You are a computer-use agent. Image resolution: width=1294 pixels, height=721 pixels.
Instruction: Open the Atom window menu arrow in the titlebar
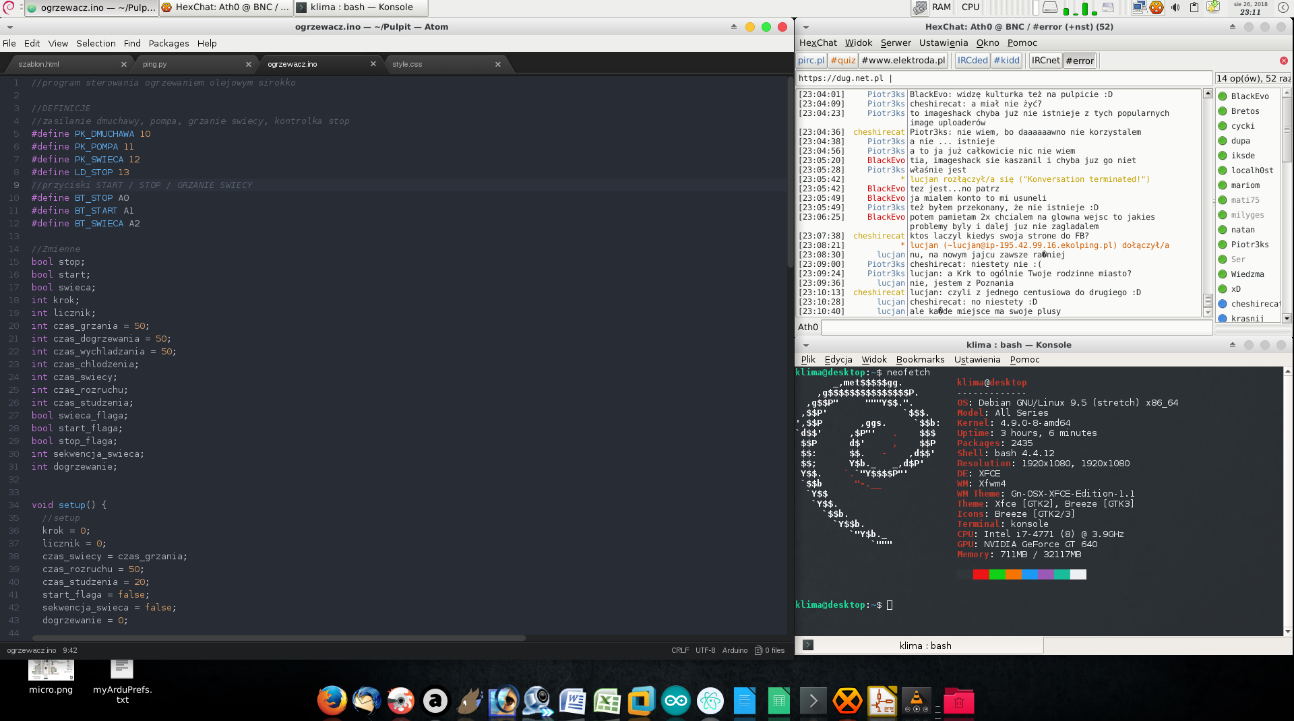tap(10, 27)
